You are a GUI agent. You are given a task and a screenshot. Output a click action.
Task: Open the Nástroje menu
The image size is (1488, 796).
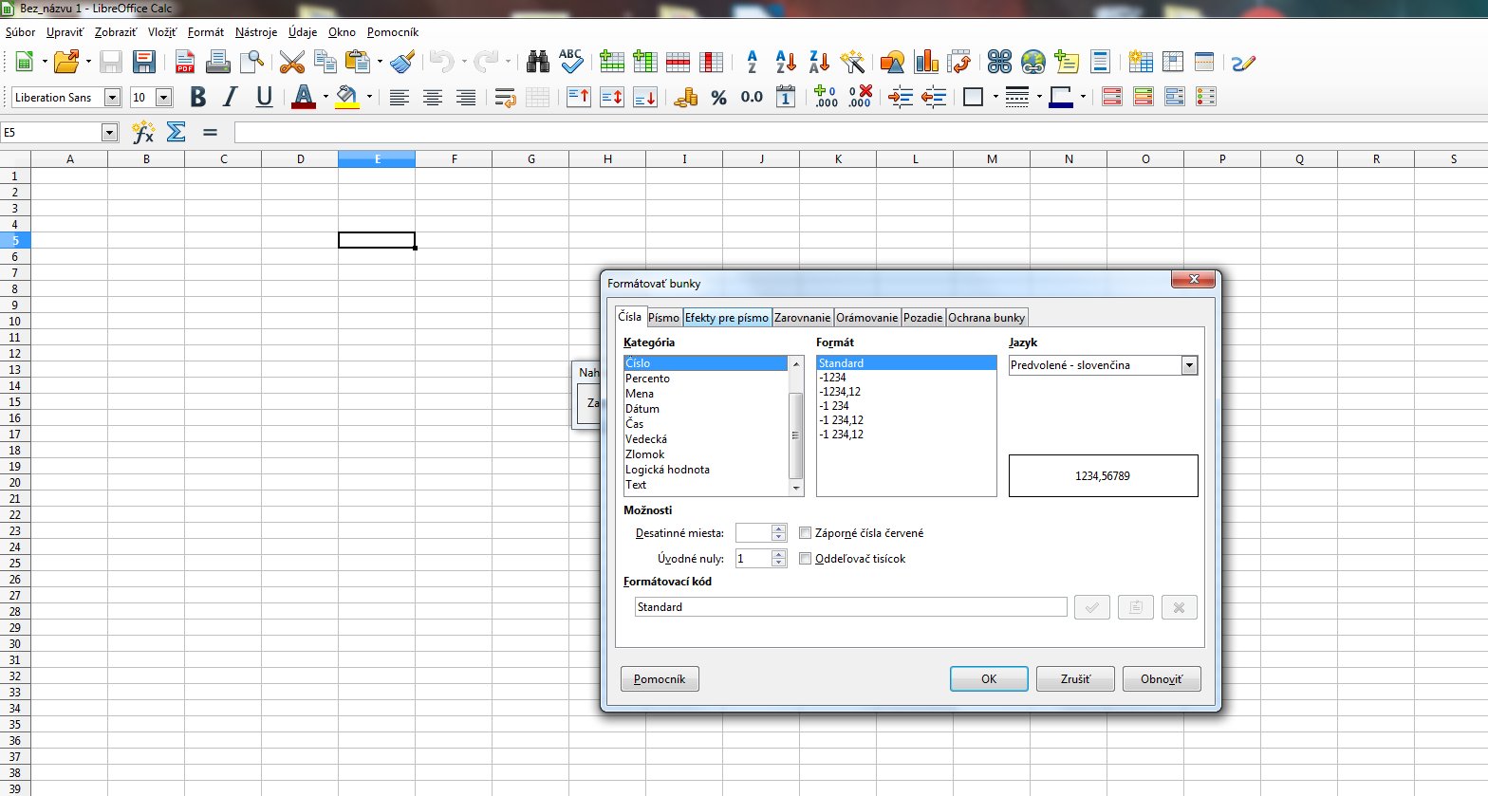[x=256, y=32]
